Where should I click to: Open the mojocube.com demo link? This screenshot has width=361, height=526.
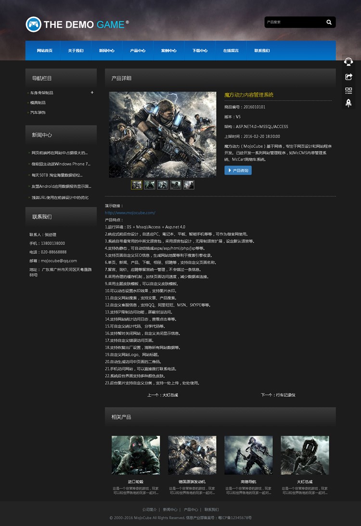point(130,213)
